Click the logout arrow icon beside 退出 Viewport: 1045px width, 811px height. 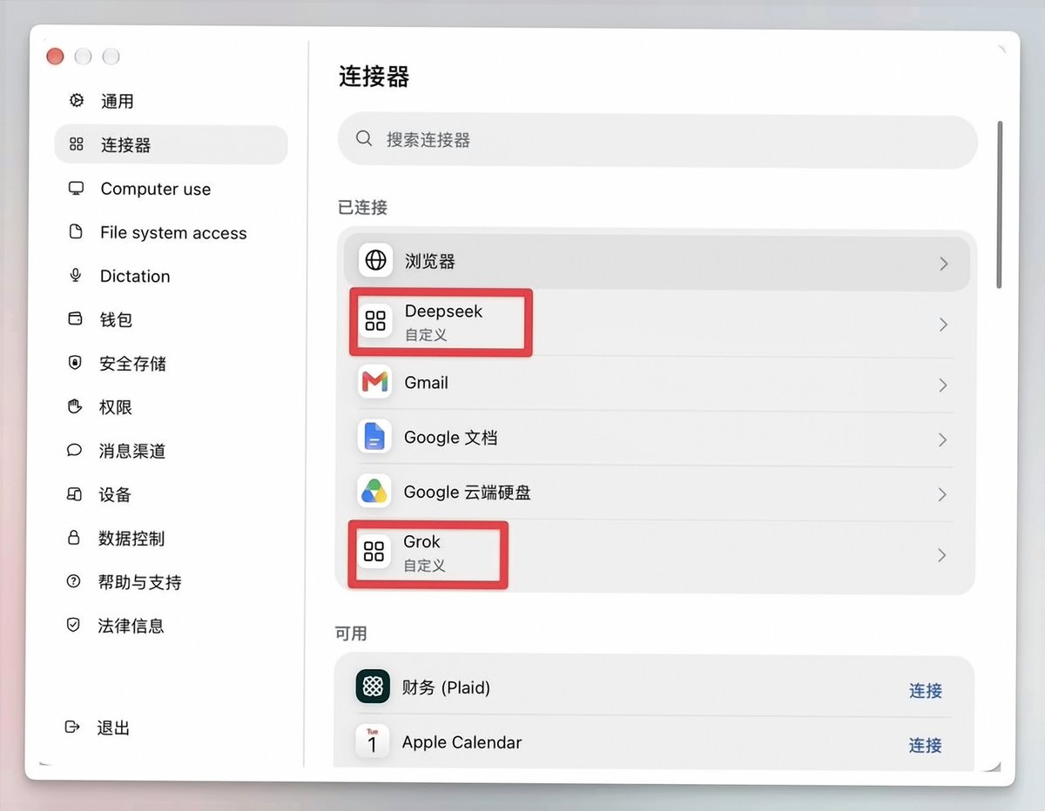coord(73,727)
